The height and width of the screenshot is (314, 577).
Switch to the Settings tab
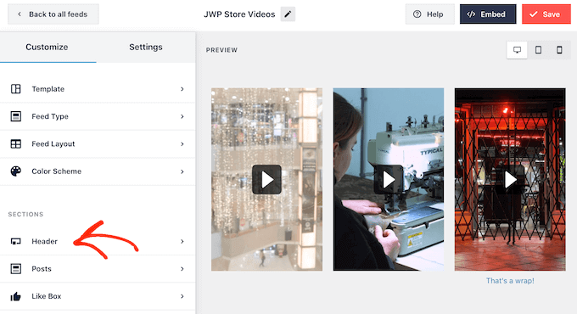click(146, 48)
